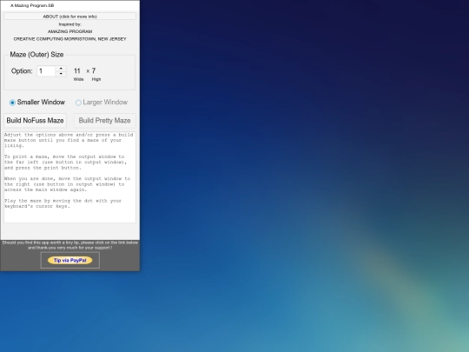The height and width of the screenshot is (352, 469).
Task: Click Build NoFuss Maze
Action: coord(35,120)
